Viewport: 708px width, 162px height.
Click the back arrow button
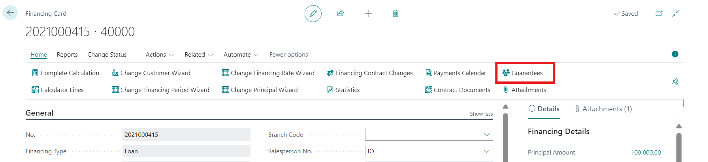pos(10,13)
